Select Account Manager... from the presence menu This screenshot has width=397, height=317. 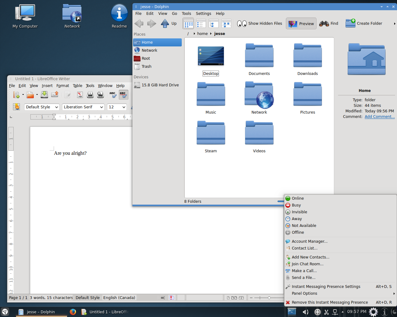tap(340, 241)
